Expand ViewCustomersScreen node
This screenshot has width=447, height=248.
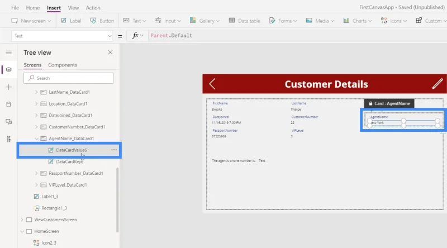click(x=22, y=220)
